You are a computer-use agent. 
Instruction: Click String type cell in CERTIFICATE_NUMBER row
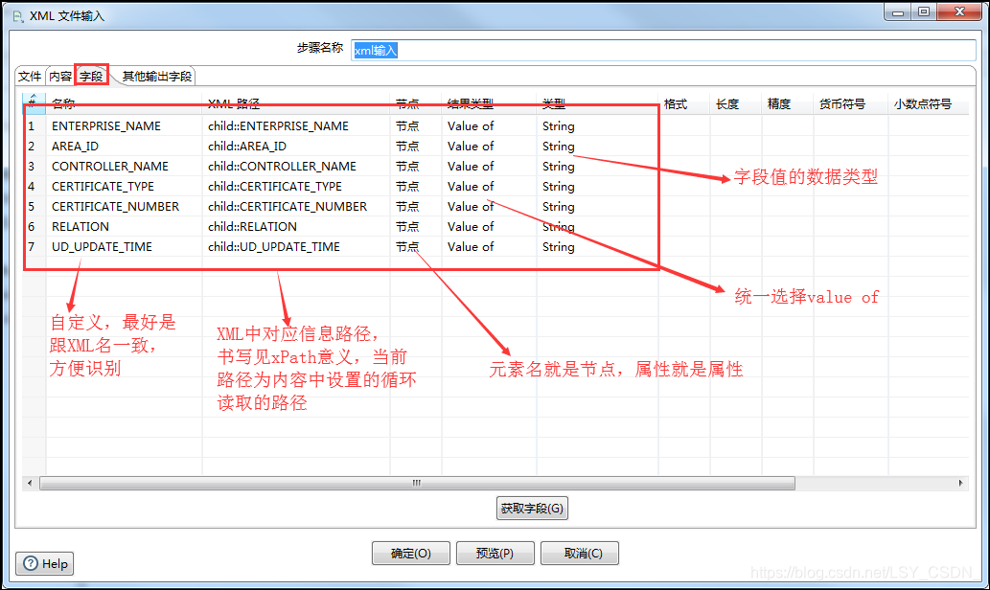click(597, 207)
